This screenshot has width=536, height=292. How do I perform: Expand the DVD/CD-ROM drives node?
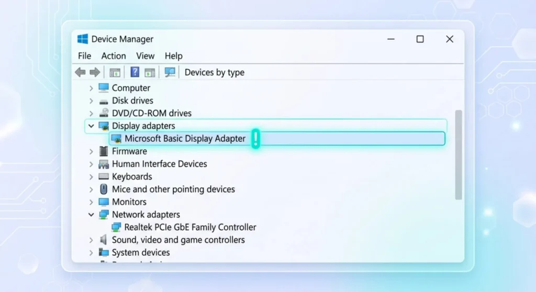tap(91, 114)
